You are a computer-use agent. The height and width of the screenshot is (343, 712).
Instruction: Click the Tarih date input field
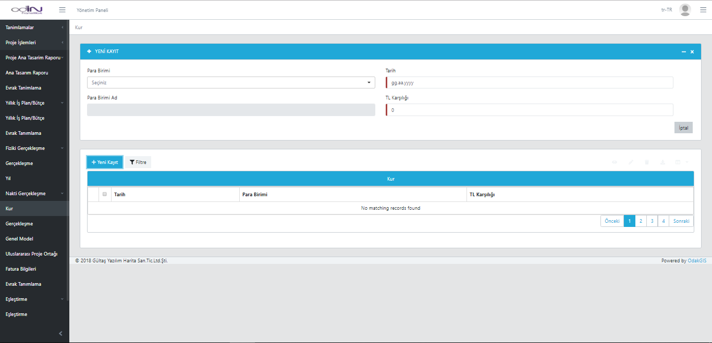coord(530,83)
